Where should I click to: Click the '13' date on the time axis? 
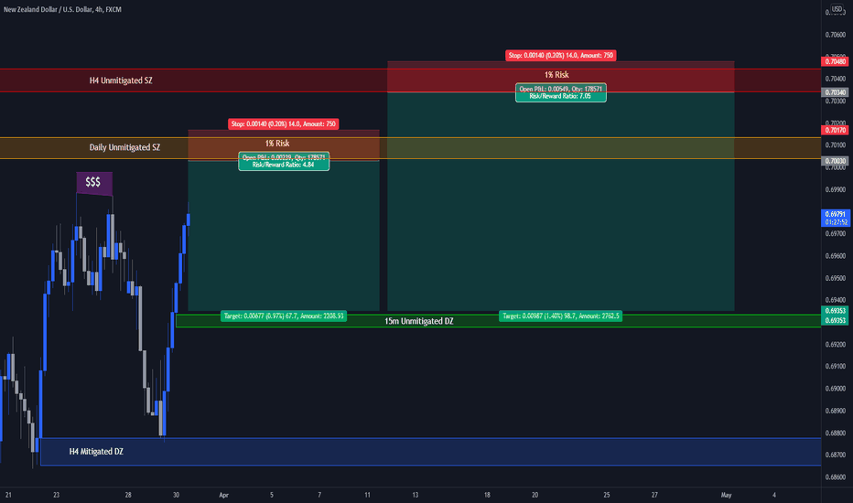(x=416, y=495)
